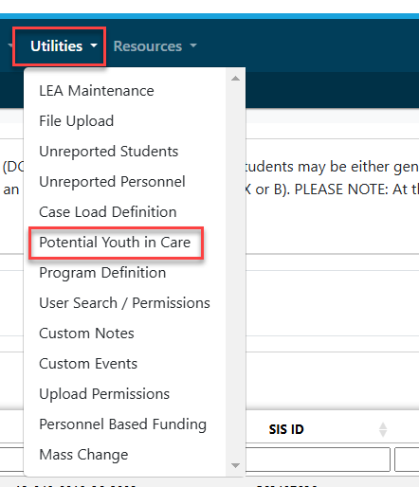This screenshot has width=419, height=487.
Task: Select Mass Change menu item
Action: (x=83, y=455)
